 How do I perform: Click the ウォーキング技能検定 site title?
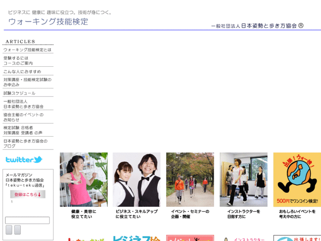[x=48, y=22]
